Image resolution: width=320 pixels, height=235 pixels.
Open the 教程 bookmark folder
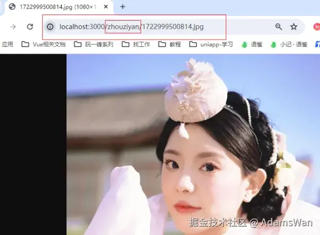tap(170, 44)
